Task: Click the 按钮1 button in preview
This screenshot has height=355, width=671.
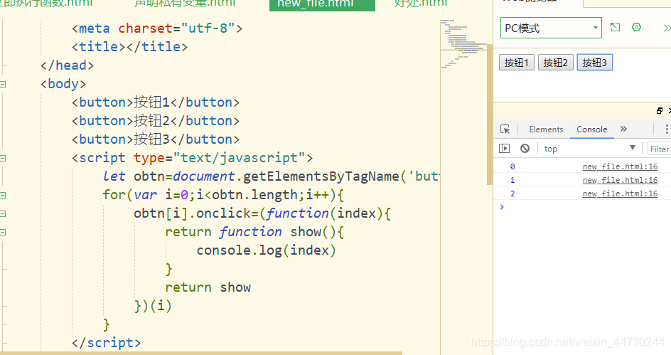Action: point(517,63)
